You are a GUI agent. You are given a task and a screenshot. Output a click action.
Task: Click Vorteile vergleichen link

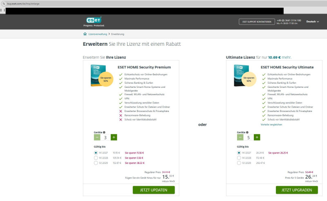(x=271, y=125)
